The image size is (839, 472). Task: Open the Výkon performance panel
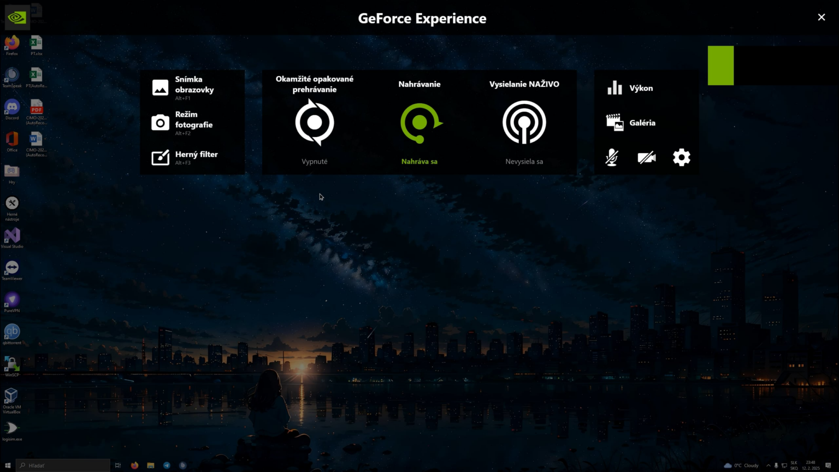[630, 88]
